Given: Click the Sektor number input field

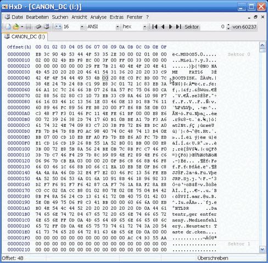Looking at the screenshot, I should (x=213, y=27).
